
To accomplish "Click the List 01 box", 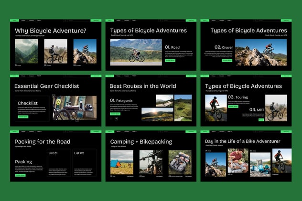I will click(58, 163).
